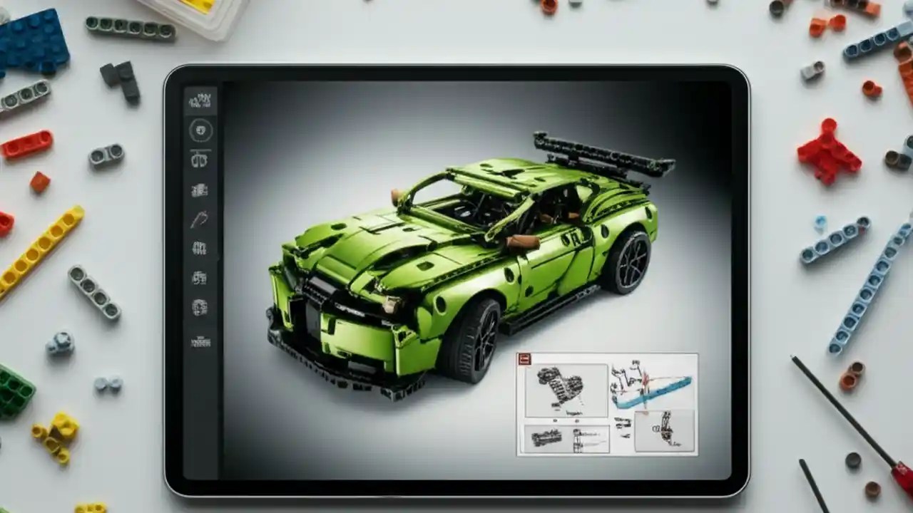The height and width of the screenshot is (513, 913).
Task: Click the bottom-most icon in the sidebar
Action: 202,341
